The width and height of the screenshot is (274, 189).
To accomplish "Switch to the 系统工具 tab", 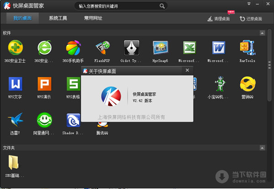I will pyautogui.click(x=58, y=18).
